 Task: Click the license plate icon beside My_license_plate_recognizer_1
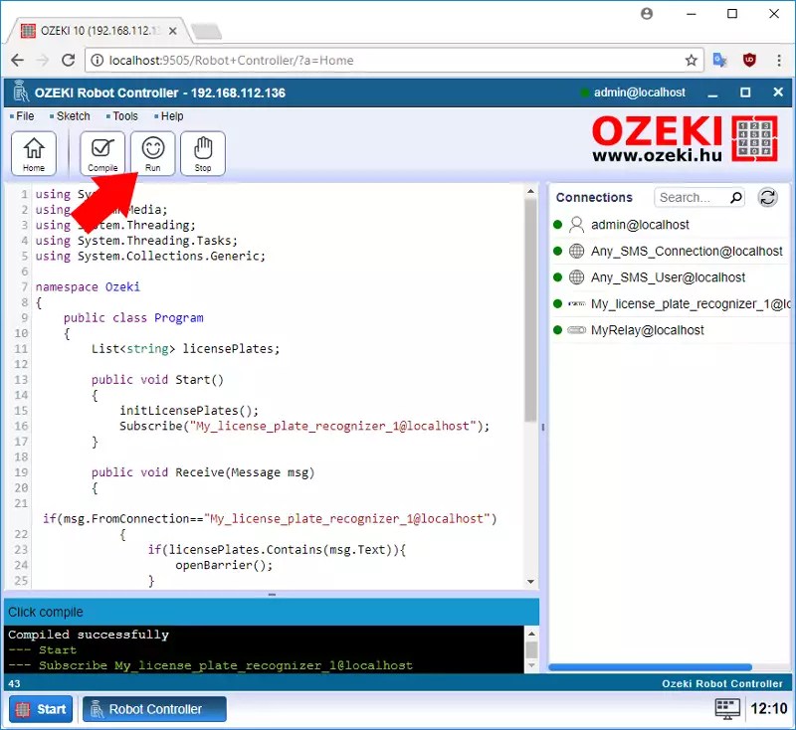(576, 304)
